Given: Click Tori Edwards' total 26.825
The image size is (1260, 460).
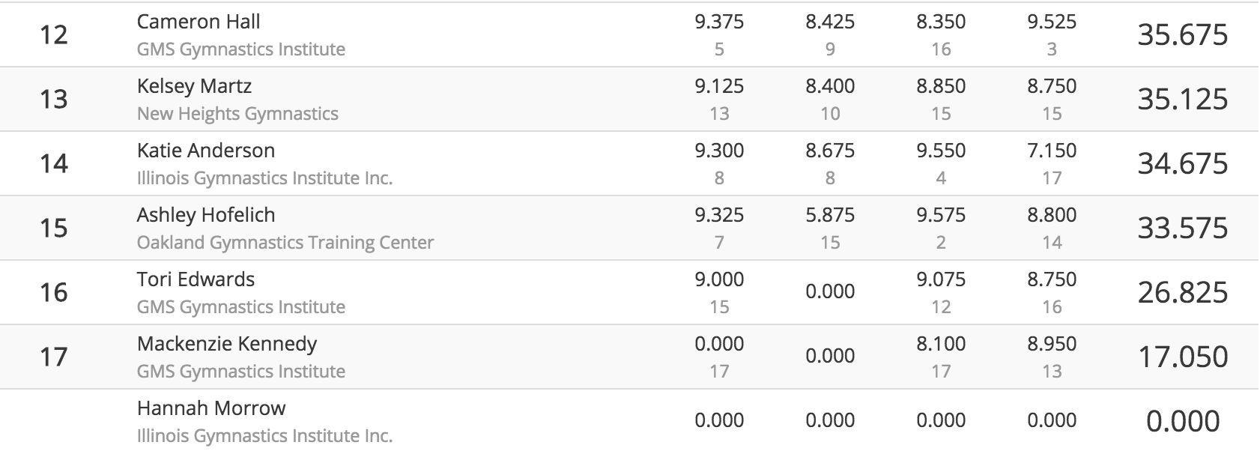Looking at the screenshot, I should click(x=1183, y=292).
